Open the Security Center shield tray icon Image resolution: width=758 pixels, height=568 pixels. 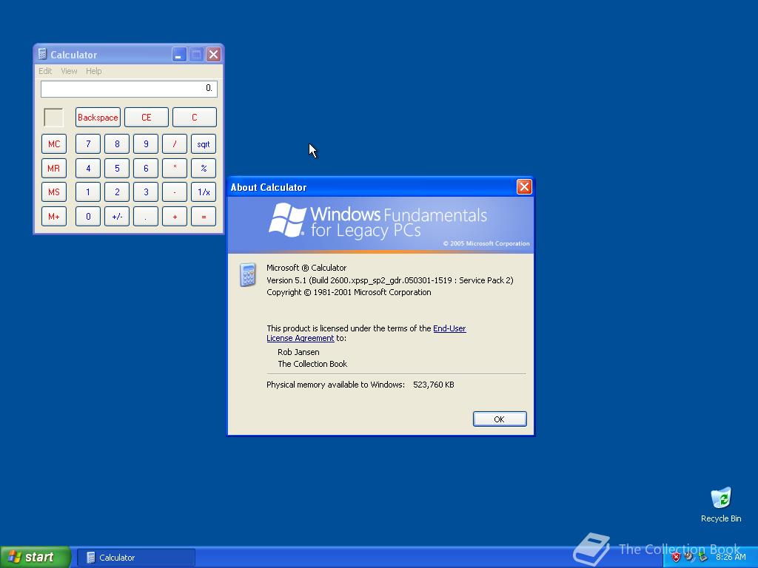(x=676, y=557)
